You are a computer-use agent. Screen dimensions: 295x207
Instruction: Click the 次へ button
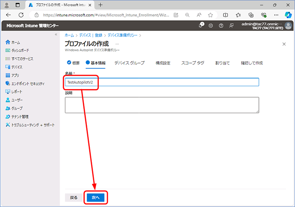(96, 197)
